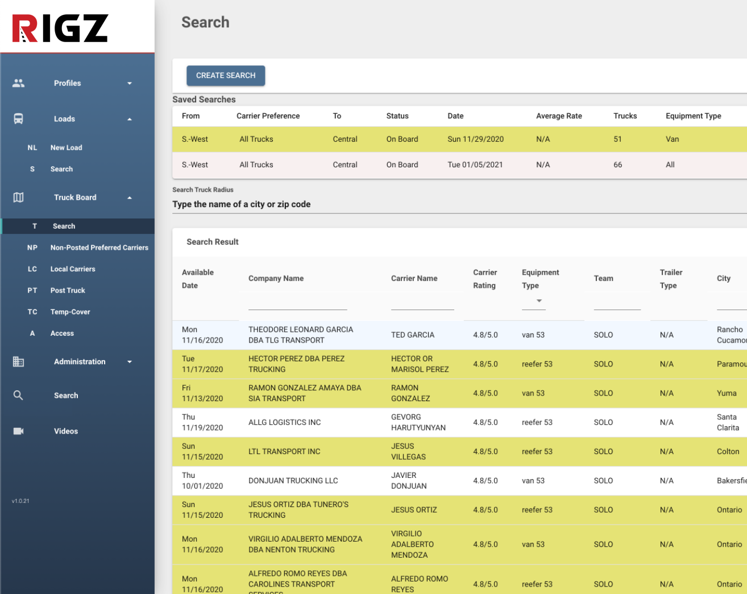Image resolution: width=747 pixels, height=594 pixels.
Task: Click the Videos camera icon
Action: (x=18, y=431)
